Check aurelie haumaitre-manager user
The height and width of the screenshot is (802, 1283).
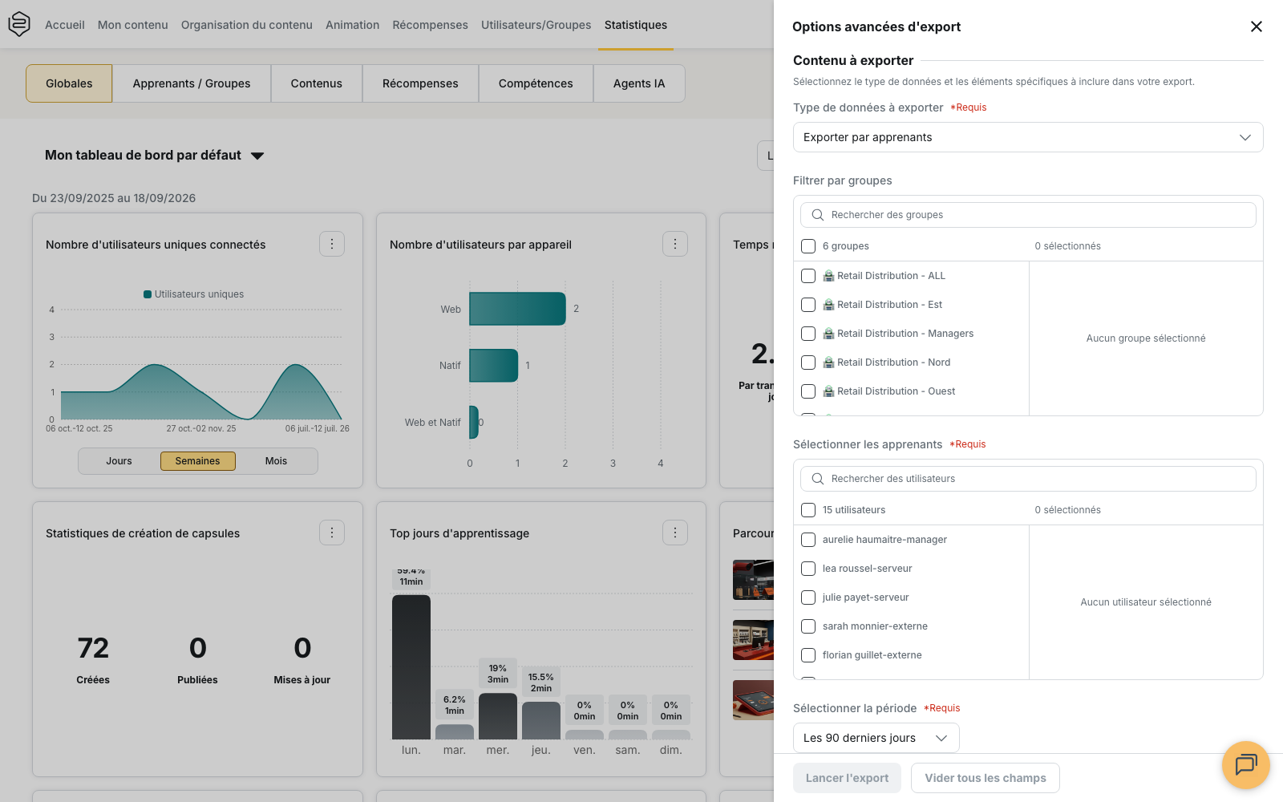808,540
